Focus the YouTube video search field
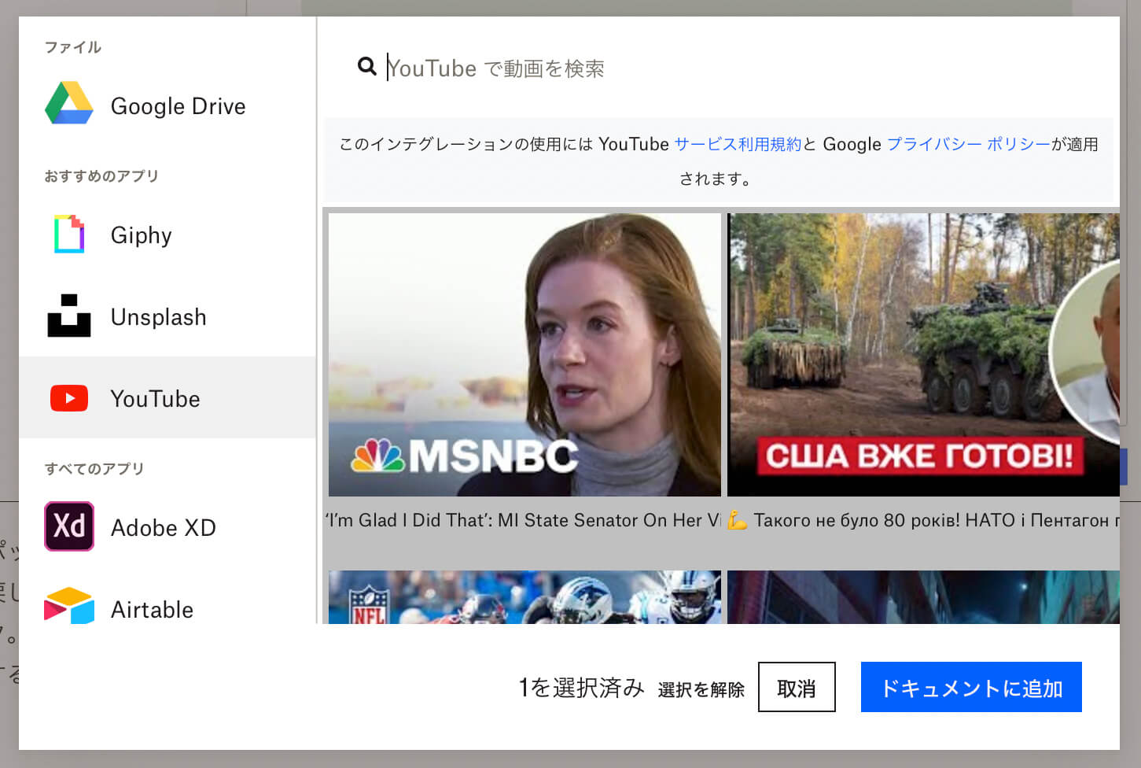 [x=731, y=68]
